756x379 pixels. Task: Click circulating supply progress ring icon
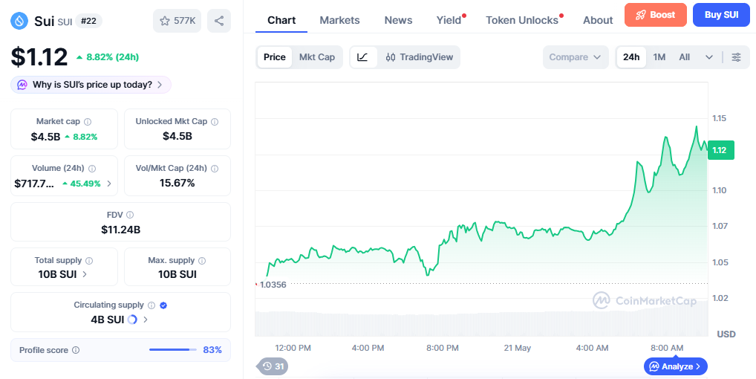(x=132, y=320)
